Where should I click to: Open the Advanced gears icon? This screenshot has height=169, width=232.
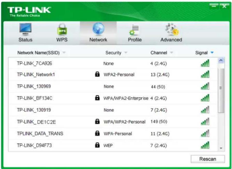[x=172, y=29]
